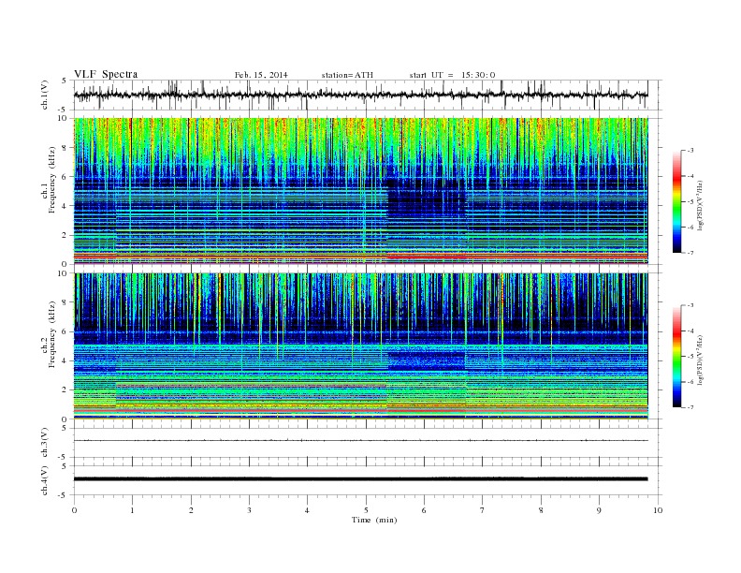Click the '-3' value on ch.1 colorbar

(690, 151)
